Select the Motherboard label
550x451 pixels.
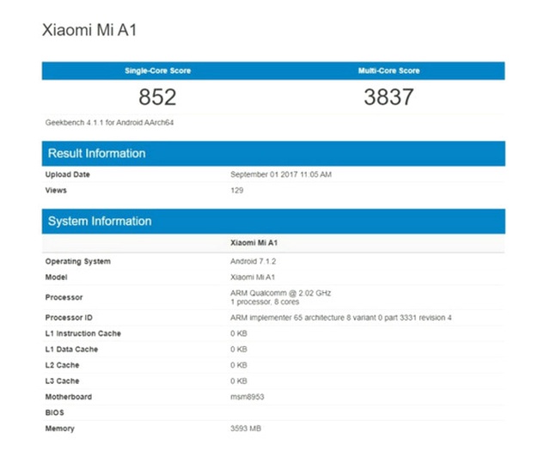(69, 397)
